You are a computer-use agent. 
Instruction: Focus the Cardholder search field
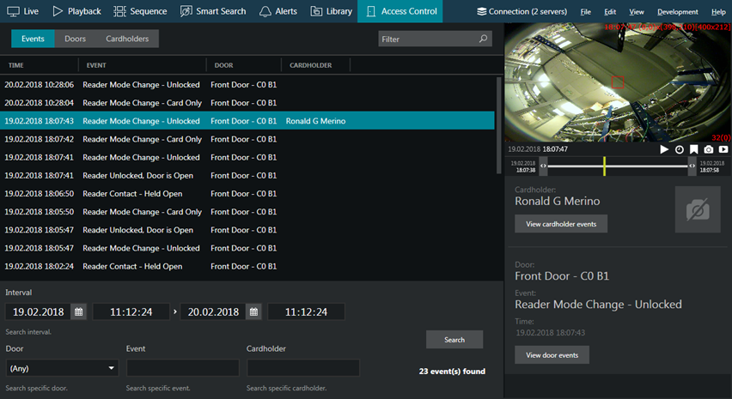coord(303,368)
